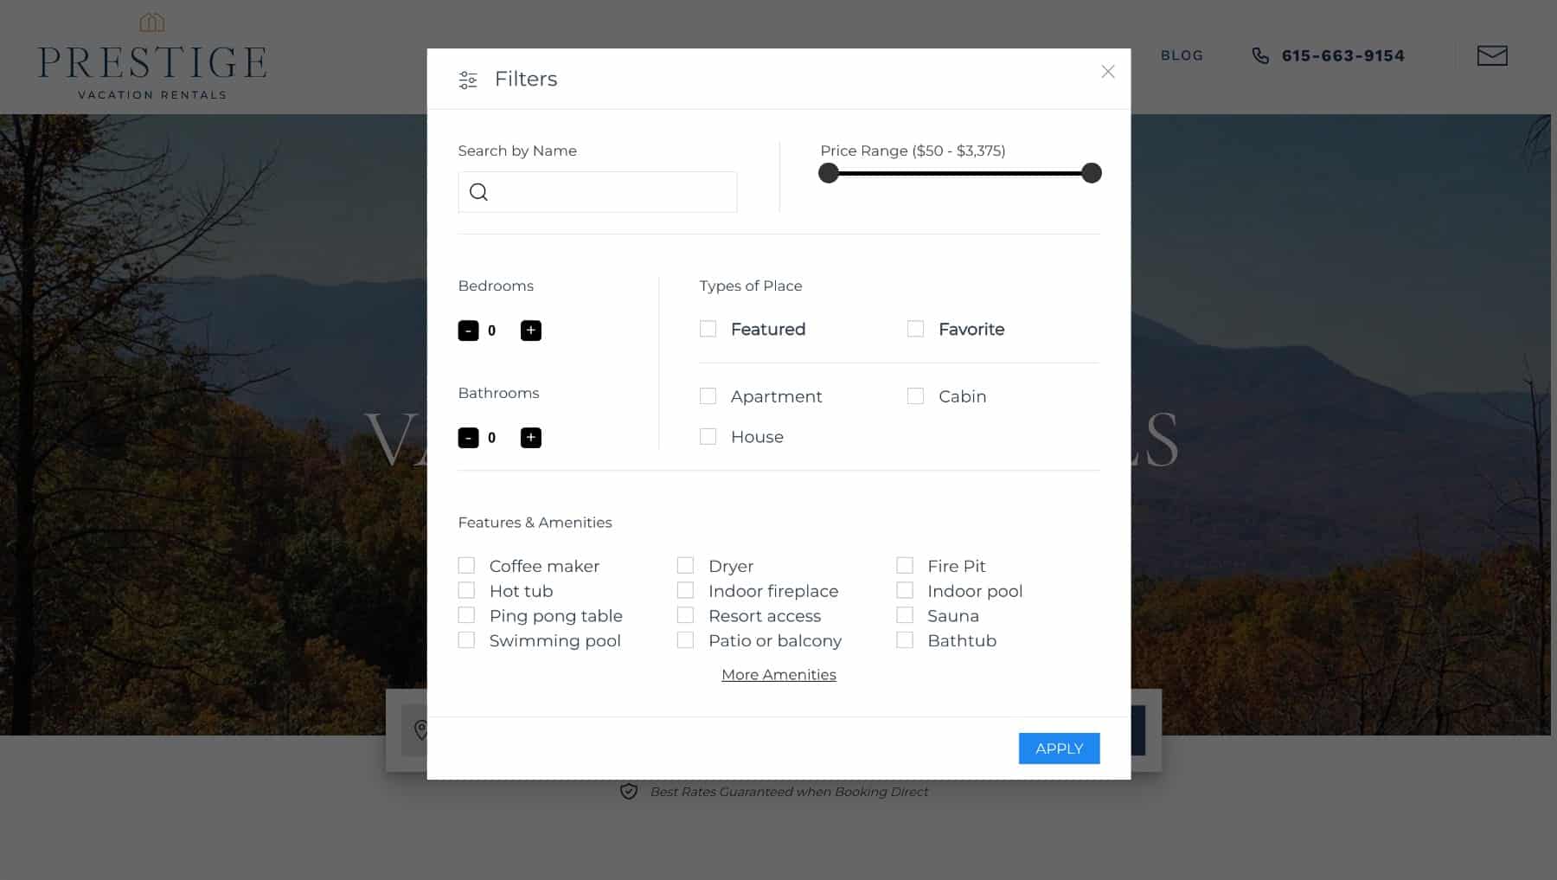Image resolution: width=1557 pixels, height=880 pixels.
Task: Decrease Bedrooms count with minus button
Action: [x=468, y=331]
